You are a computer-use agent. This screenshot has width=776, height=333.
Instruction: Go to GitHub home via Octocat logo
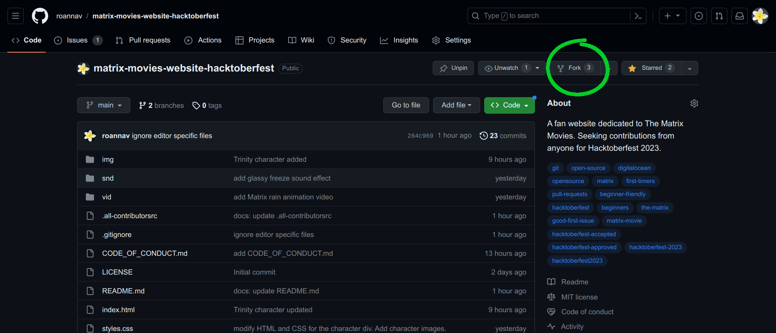click(x=40, y=16)
